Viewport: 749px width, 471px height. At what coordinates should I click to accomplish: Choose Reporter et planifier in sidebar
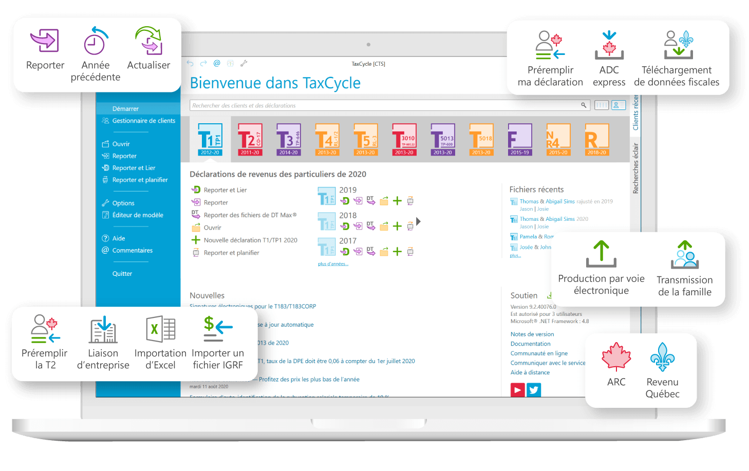click(135, 180)
